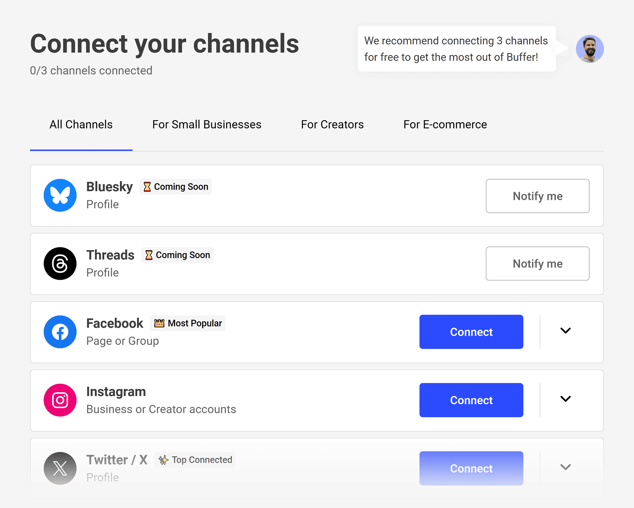Screen dimensions: 634x508
Task: Switch to the For Small Businesses tab
Action: click(206, 124)
